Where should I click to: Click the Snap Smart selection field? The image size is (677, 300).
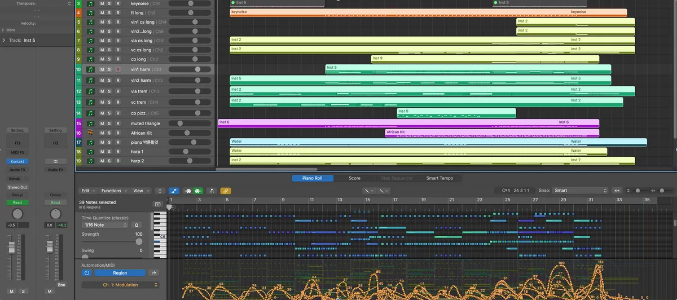click(581, 191)
